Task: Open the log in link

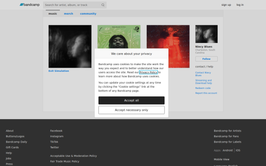Action: click(240, 5)
